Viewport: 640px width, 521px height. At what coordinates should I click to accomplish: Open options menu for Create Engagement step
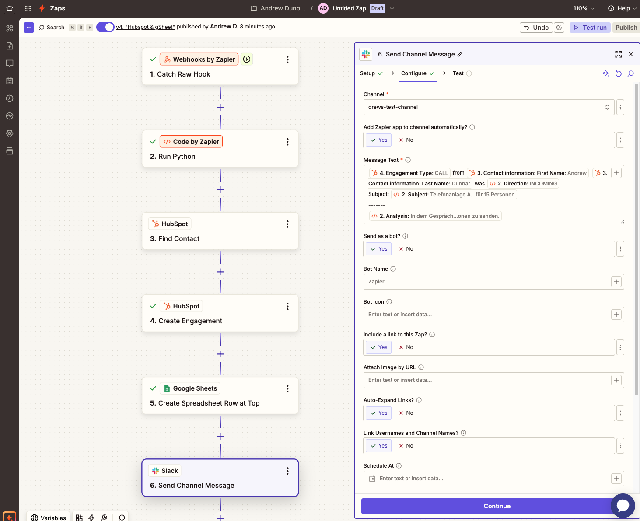(x=287, y=306)
